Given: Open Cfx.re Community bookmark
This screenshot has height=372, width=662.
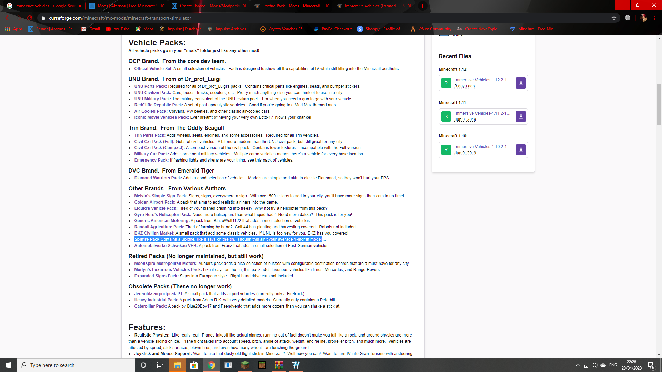Looking at the screenshot, I should pyautogui.click(x=431, y=29).
